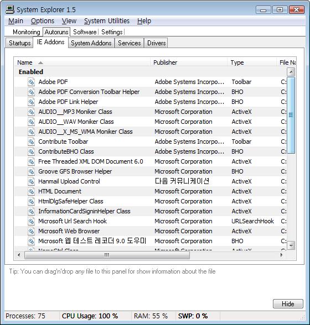Select the Contribute Toolbar entry

pos(151,141)
